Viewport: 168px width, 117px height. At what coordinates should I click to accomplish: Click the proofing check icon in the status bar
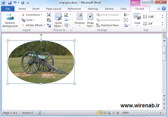coord(39,113)
